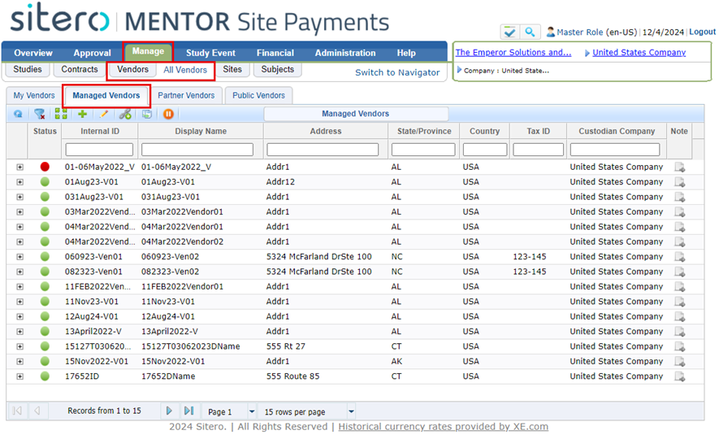719x435 pixels.
Task: Click Switch to Navigator link
Action: (x=397, y=72)
